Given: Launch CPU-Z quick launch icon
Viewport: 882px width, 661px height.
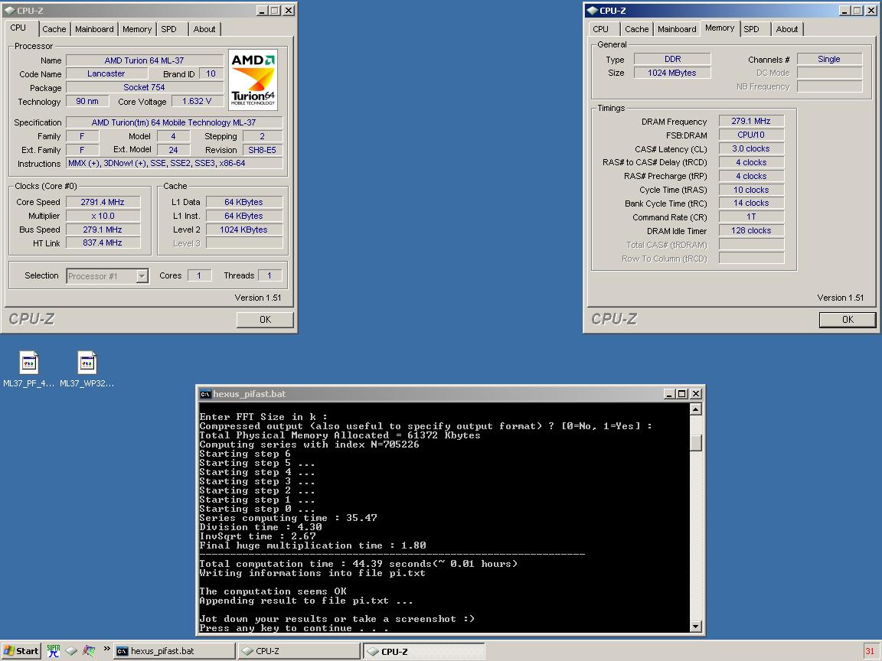Looking at the screenshot, I should pos(71,651).
